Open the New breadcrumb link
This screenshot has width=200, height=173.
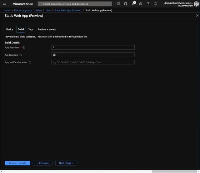coord(48,10)
